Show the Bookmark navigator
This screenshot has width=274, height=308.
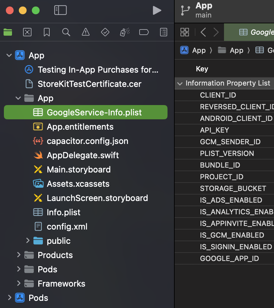pos(47,32)
